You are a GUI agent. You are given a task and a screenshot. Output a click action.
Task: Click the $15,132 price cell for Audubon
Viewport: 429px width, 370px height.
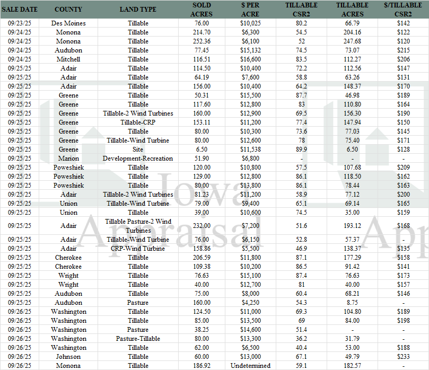(x=250, y=50)
